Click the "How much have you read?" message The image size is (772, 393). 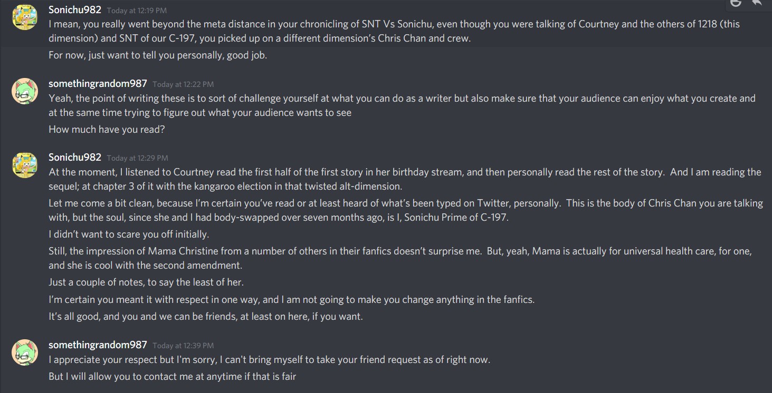pyautogui.click(x=107, y=129)
